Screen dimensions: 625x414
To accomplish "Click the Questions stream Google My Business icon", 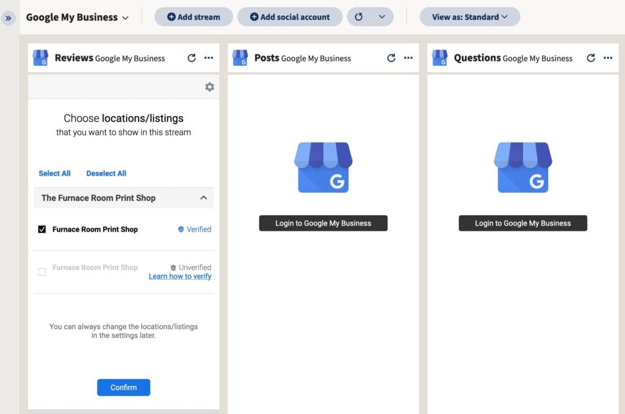I will (x=439, y=58).
